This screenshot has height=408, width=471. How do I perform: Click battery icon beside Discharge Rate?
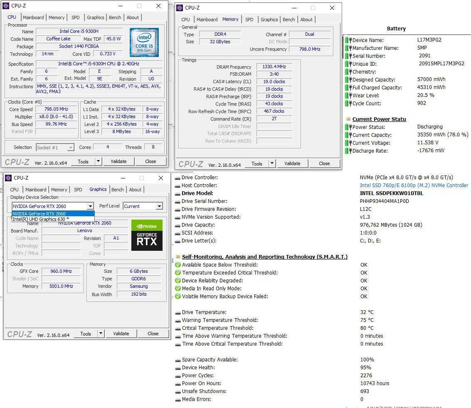tap(348, 151)
